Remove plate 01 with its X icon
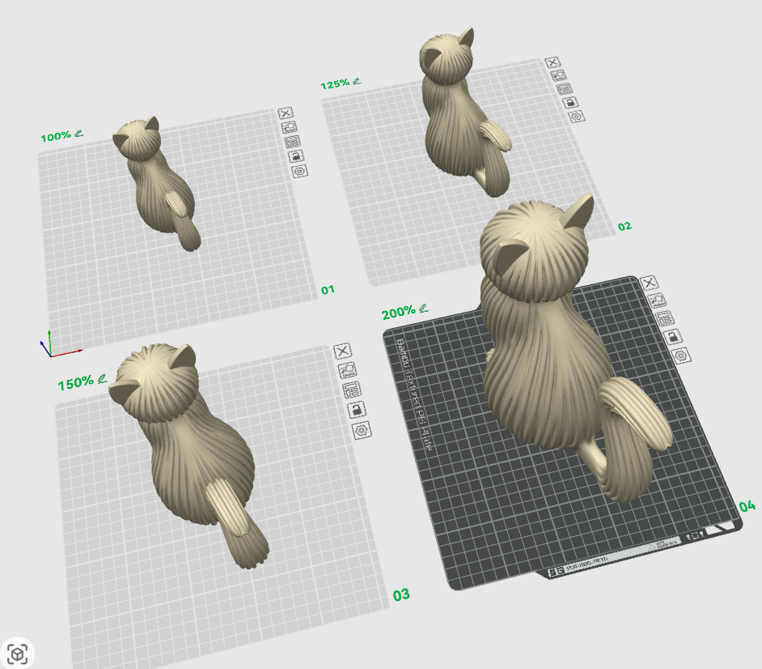Screen dimensions: 762x669 286,113
